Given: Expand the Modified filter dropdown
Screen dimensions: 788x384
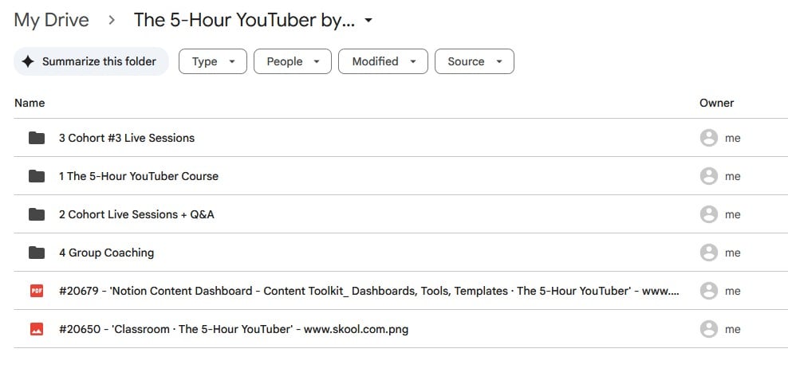Looking at the screenshot, I should [x=383, y=61].
